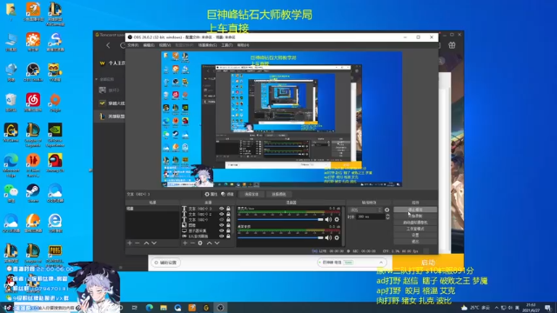
Task: Toggle the lock on 显示器采集 source
Action: click(228, 230)
